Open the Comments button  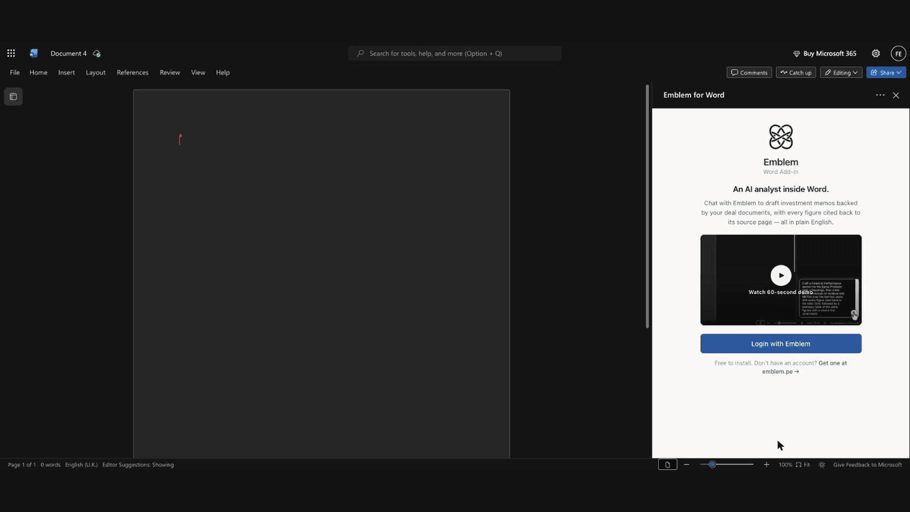pos(749,73)
